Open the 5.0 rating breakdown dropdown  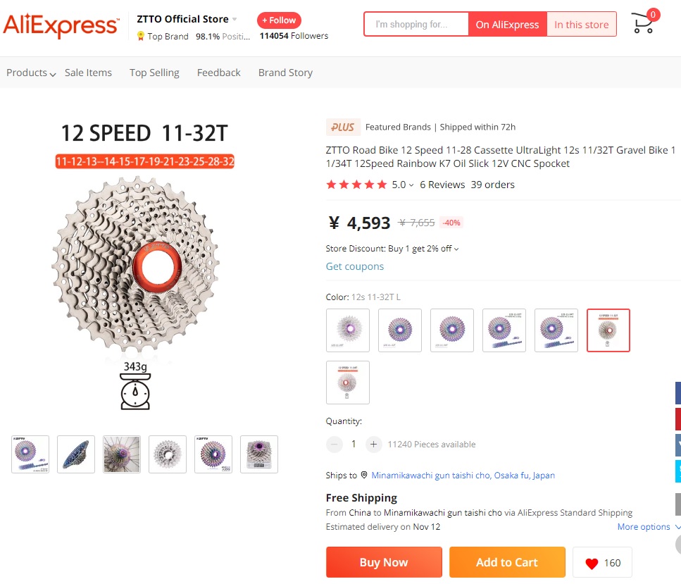point(410,184)
